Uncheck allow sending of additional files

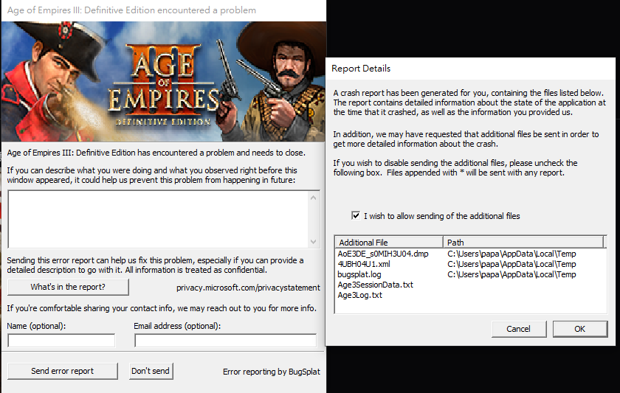click(356, 215)
